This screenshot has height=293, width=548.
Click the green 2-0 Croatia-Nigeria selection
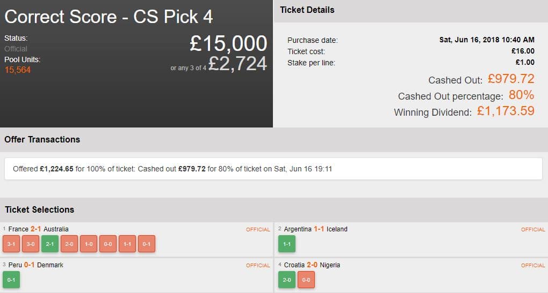tap(287, 280)
